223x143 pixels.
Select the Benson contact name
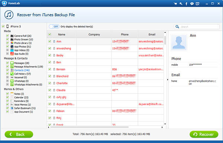61,69
